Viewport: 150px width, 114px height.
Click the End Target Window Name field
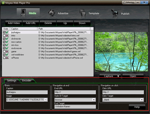[x=75, y=107]
